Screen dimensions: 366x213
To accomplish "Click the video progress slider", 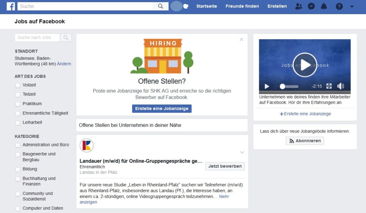I will pyautogui.click(x=290, y=86).
